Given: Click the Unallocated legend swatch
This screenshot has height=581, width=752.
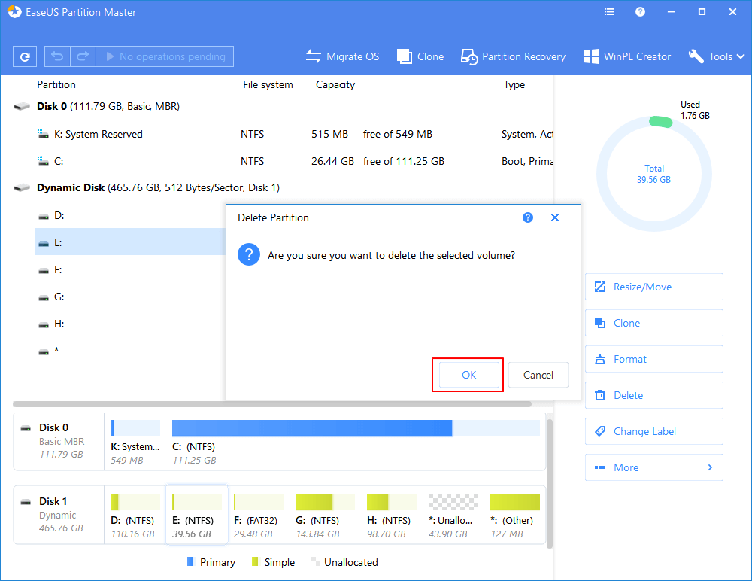Looking at the screenshot, I should tap(315, 561).
